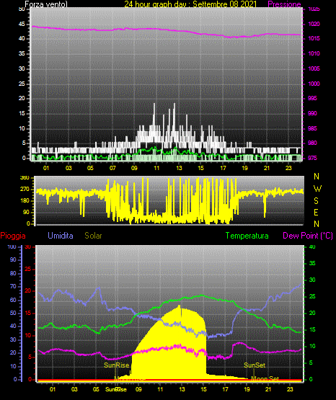Click the SunRise marker text
This screenshot has width=336, height=400.
tap(116, 365)
